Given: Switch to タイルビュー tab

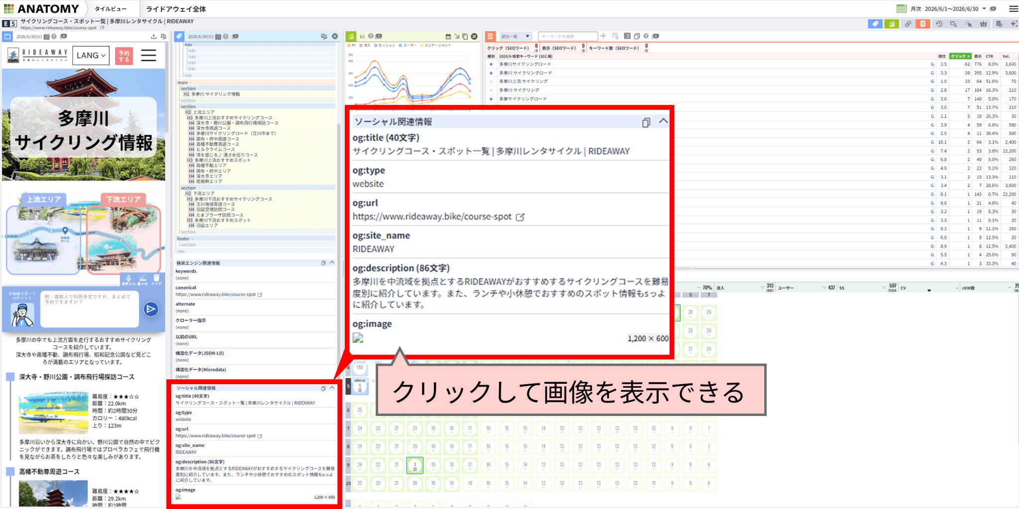Looking at the screenshot, I should tap(110, 9).
